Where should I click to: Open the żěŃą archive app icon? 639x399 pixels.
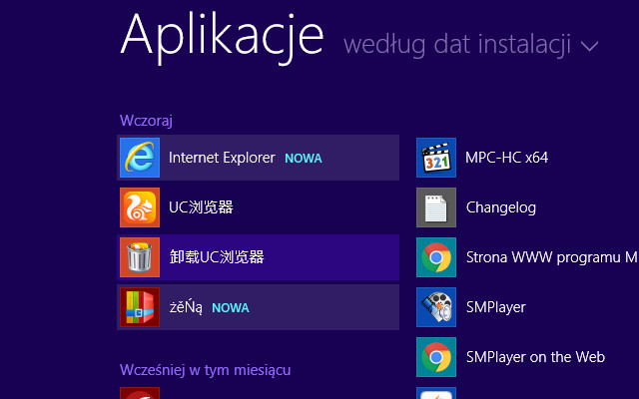[x=140, y=307]
